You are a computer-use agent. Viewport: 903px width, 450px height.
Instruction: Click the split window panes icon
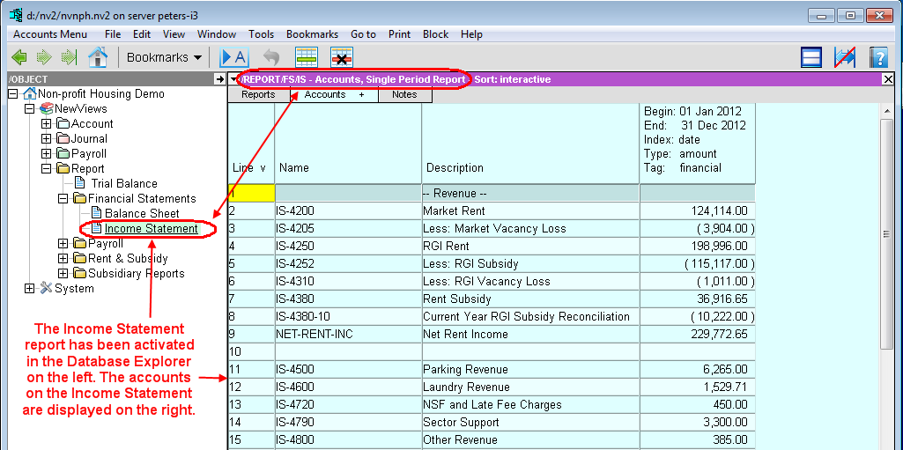pos(811,57)
